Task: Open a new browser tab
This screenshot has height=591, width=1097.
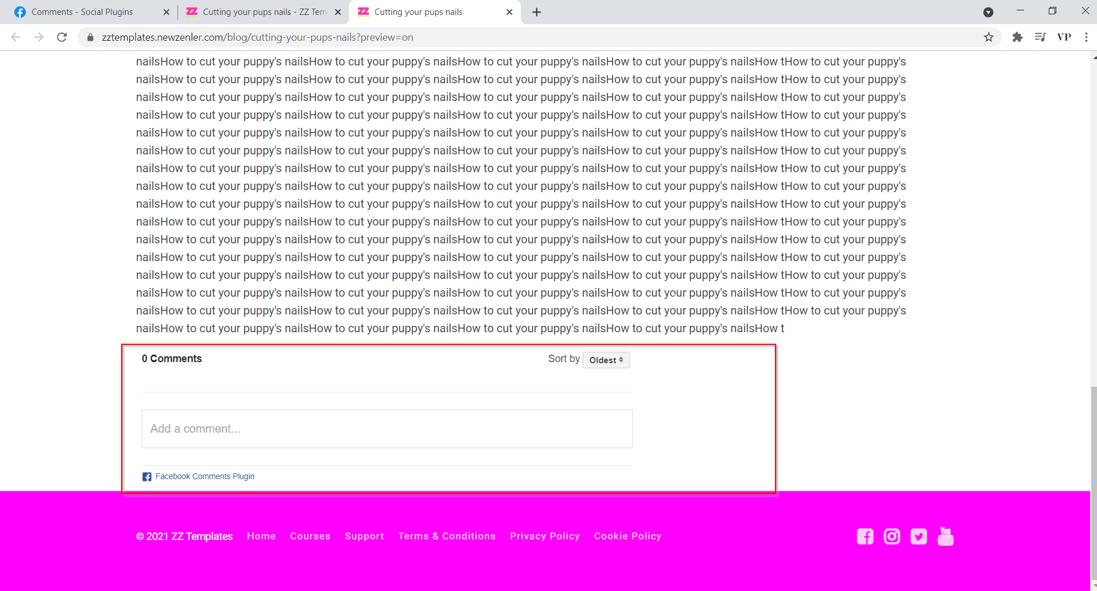Action: pyautogui.click(x=537, y=12)
